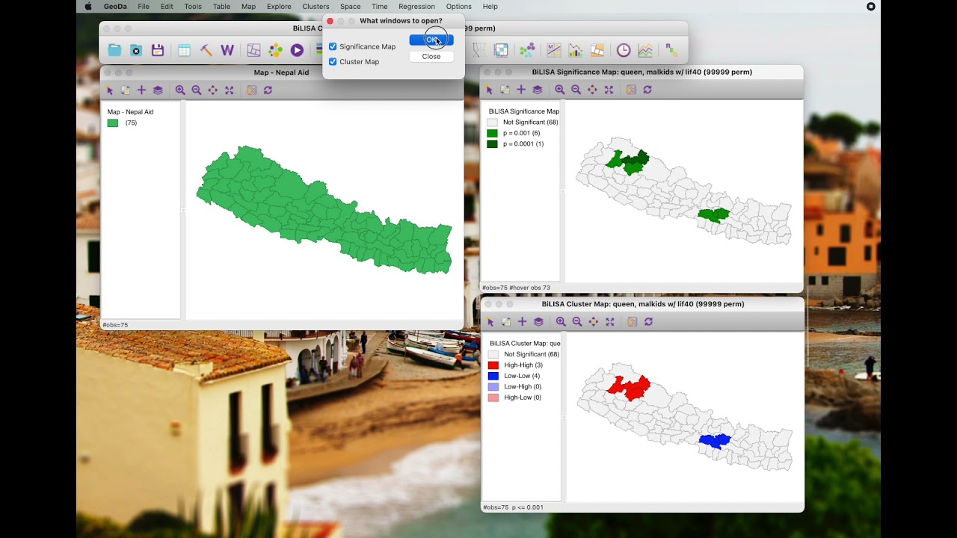Open the Apple menu
Image resolution: width=957 pixels, height=538 pixels.
tap(87, 6)
